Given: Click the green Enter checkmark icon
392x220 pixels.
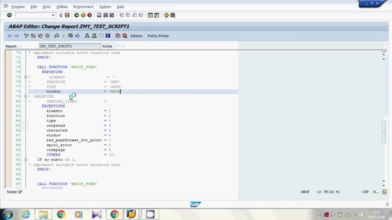Looking at the screenshot, I should point(9,15).
